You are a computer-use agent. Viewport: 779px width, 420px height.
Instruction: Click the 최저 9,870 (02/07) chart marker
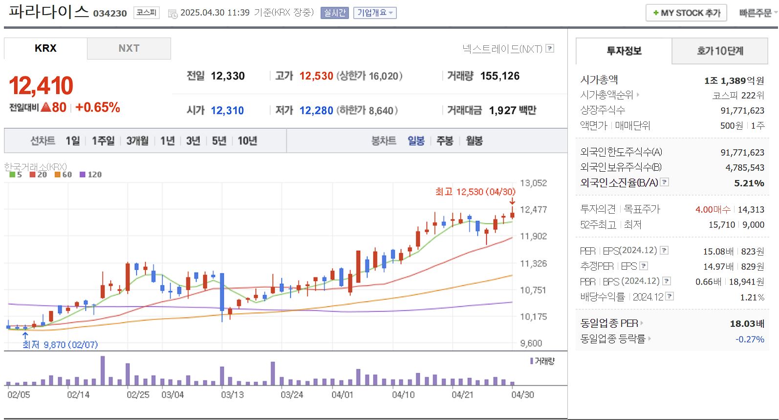(60, 344)
